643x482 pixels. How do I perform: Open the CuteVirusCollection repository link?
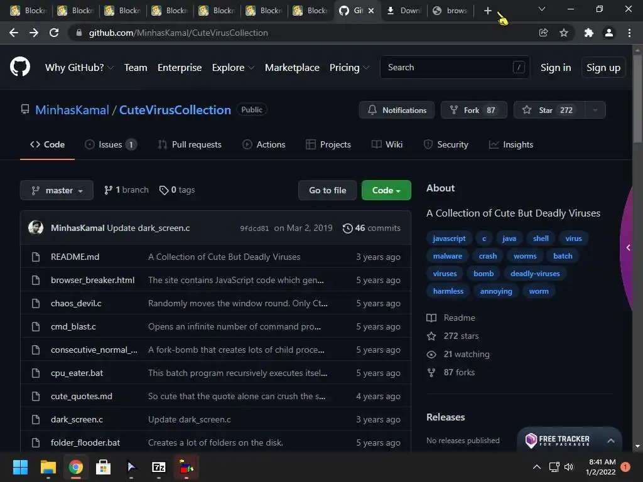175,110
